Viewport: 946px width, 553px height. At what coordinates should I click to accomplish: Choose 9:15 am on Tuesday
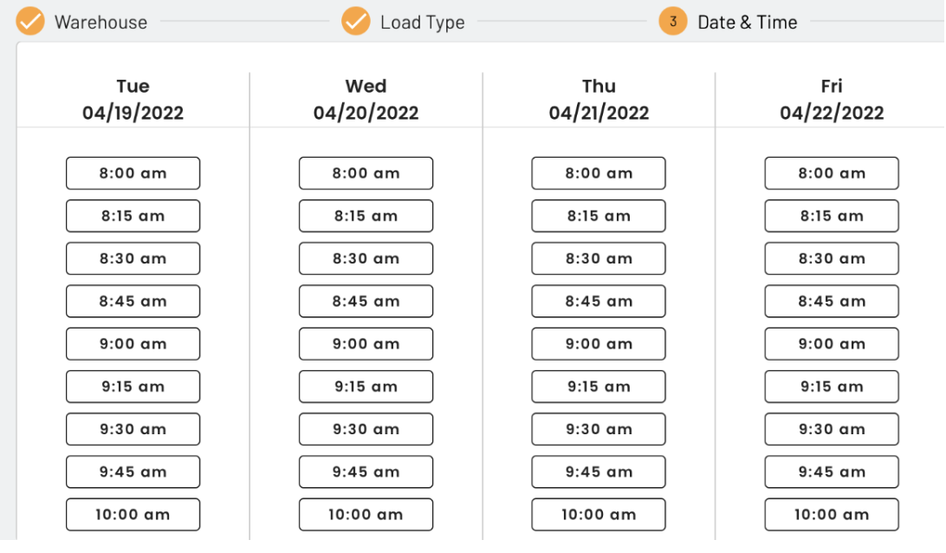(133, 387)
